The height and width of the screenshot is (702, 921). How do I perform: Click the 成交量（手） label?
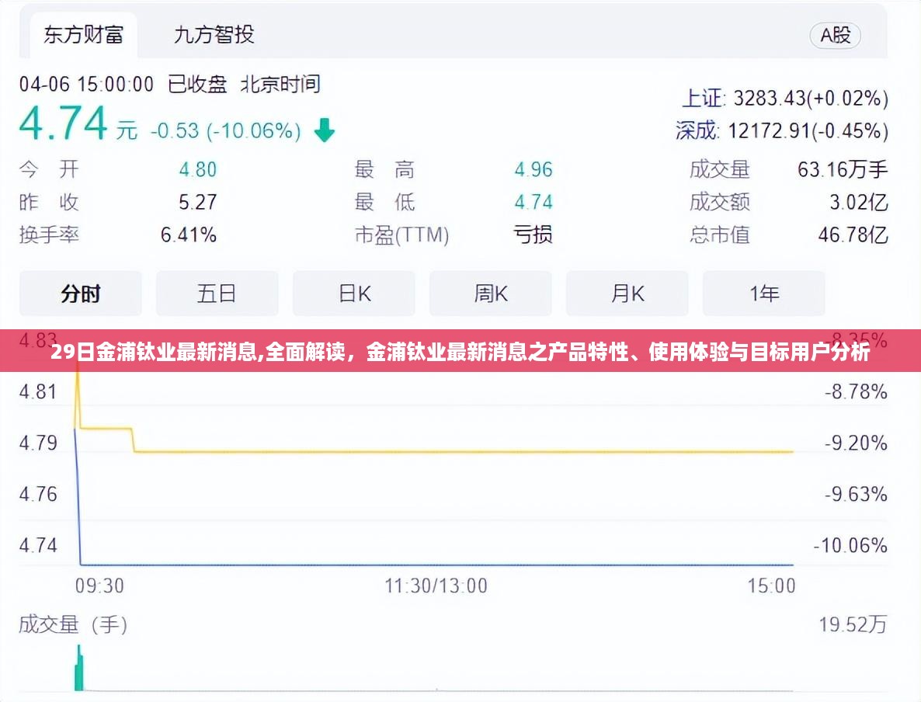pos(73,624)
